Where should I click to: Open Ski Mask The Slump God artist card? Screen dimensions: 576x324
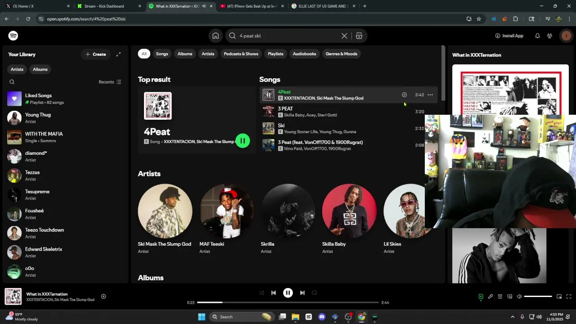click(165, 219)
